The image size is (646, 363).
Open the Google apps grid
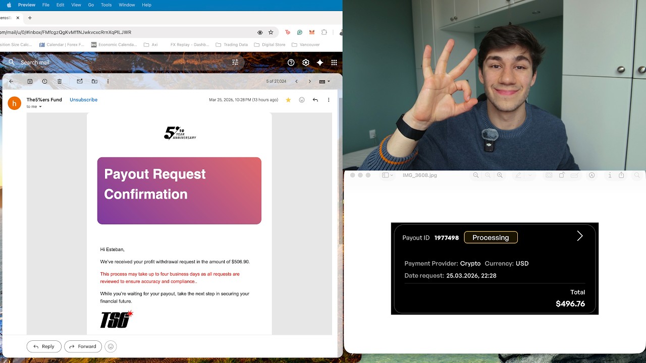point(334,63)
